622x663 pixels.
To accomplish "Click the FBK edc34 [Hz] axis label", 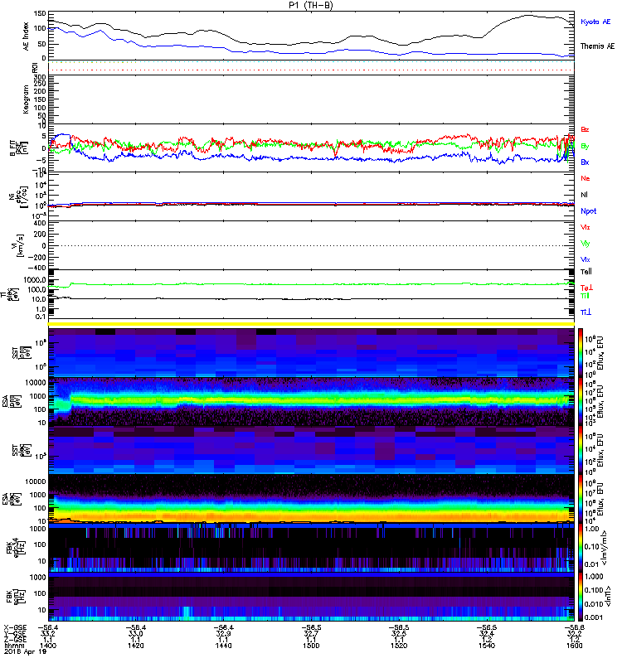I will (x=14, y=547).
